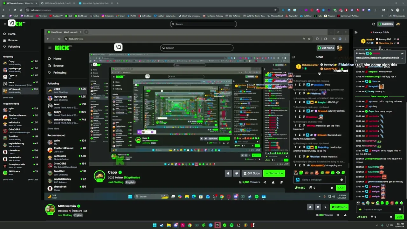Screen dimensions: 407x229
Task: Click the green Chat send button
Action: coord(399,217)
